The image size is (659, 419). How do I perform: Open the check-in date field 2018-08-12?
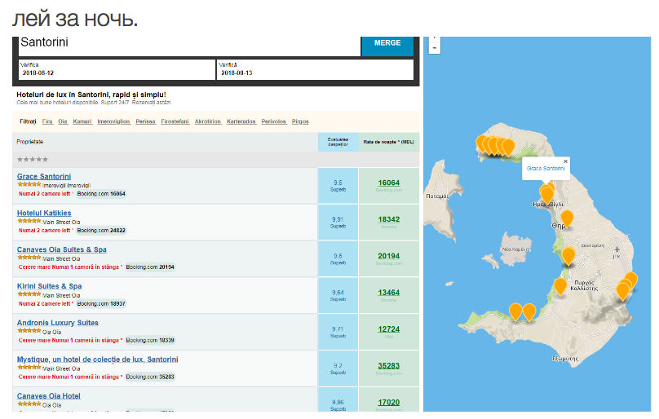(x=117, y=69)
